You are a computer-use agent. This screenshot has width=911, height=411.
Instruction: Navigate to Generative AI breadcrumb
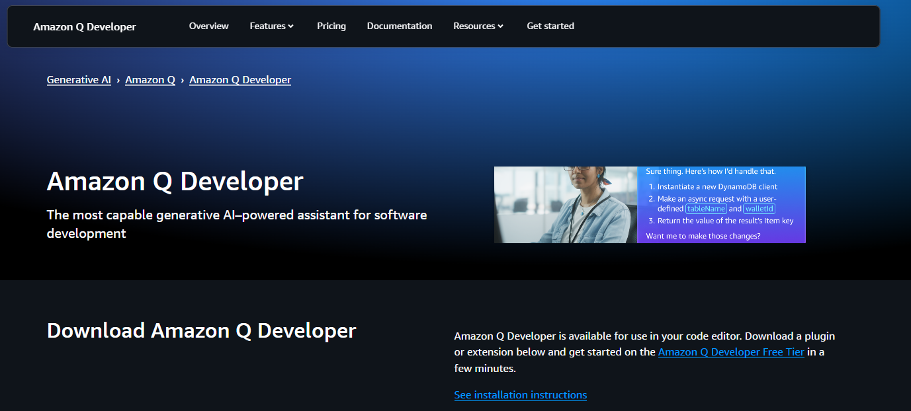79,80
